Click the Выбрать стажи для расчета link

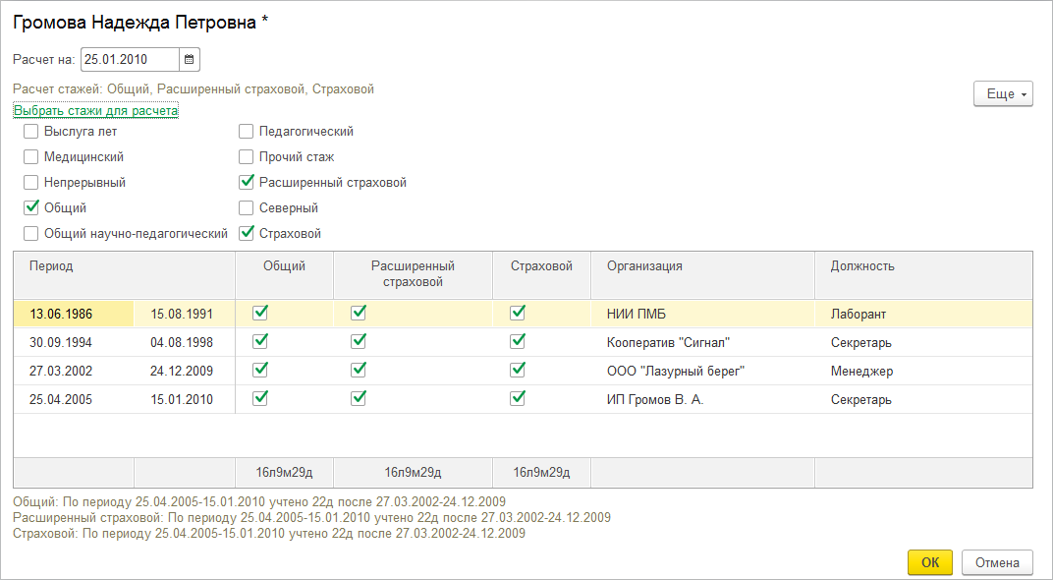tap(95, 111)
